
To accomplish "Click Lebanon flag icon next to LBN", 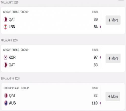I will click(x=6, y=27).
